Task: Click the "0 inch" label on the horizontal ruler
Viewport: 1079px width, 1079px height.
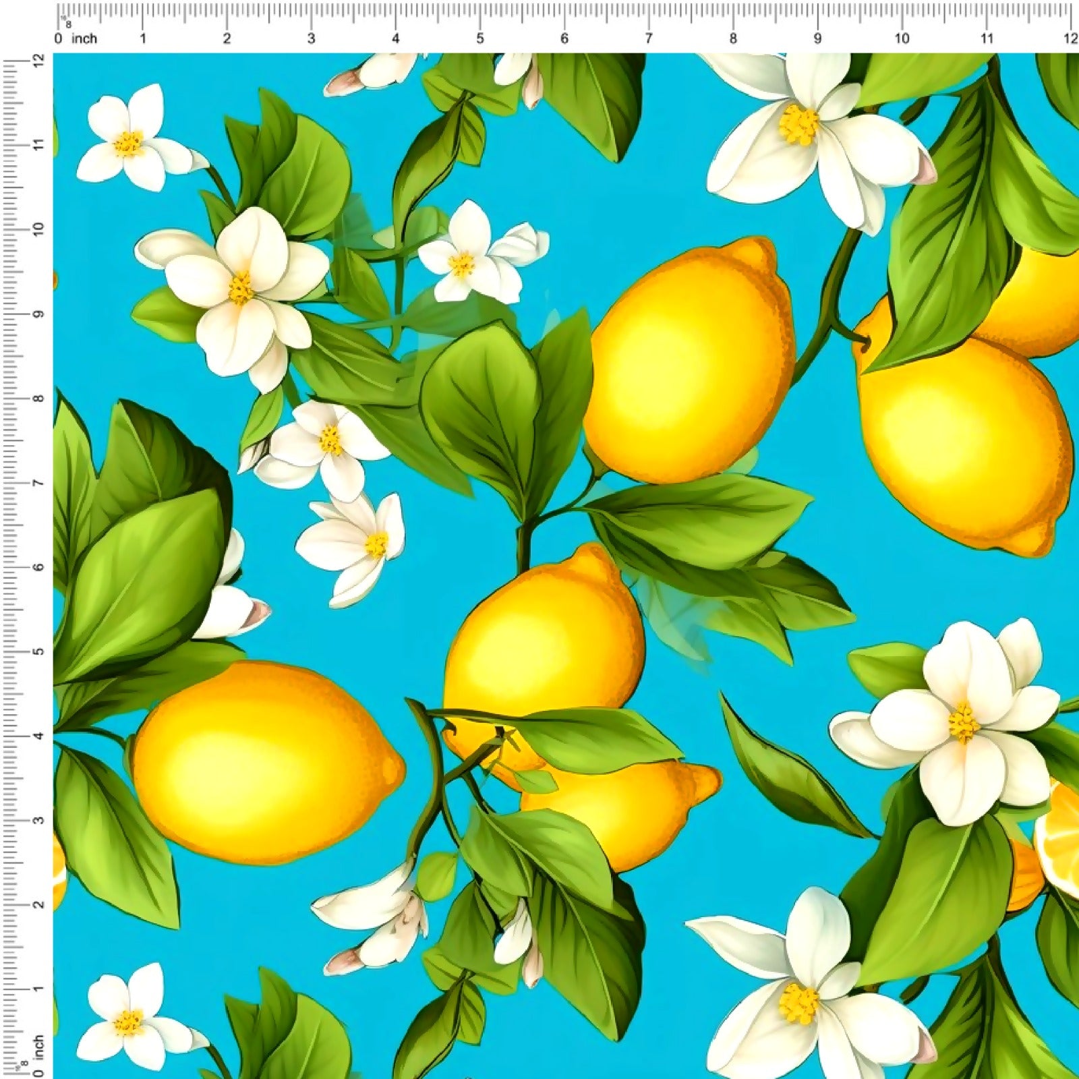Action: (x=76, y=38)
